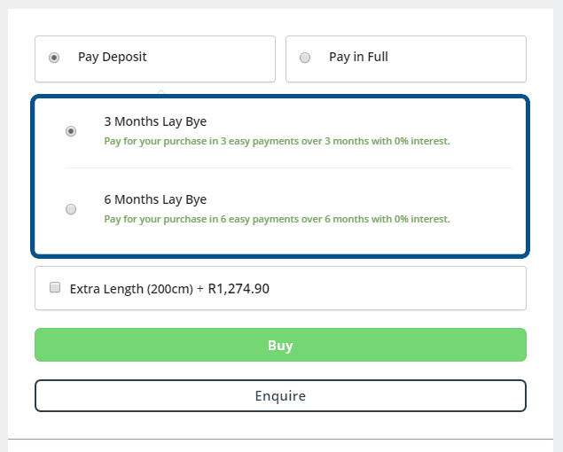
Task: Choose the 6 Months Lay Bye radio
Action: (x=71, y=209)
